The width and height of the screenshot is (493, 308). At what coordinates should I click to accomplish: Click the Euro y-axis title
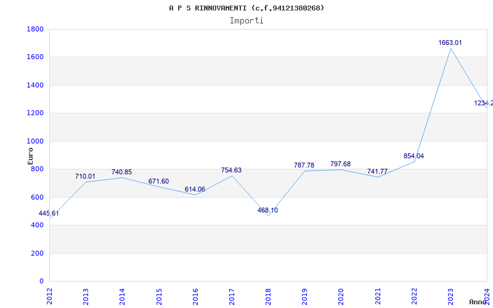pyautogui.click(x=30, y=155)
